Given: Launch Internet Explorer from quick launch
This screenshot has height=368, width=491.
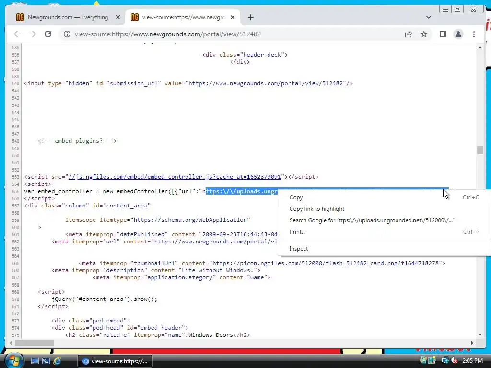Looking at the screenshot, I should click(57, 361).
